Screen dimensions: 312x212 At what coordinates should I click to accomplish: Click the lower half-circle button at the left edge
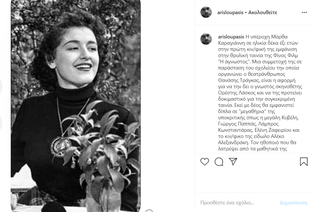[x=1, y=123]
